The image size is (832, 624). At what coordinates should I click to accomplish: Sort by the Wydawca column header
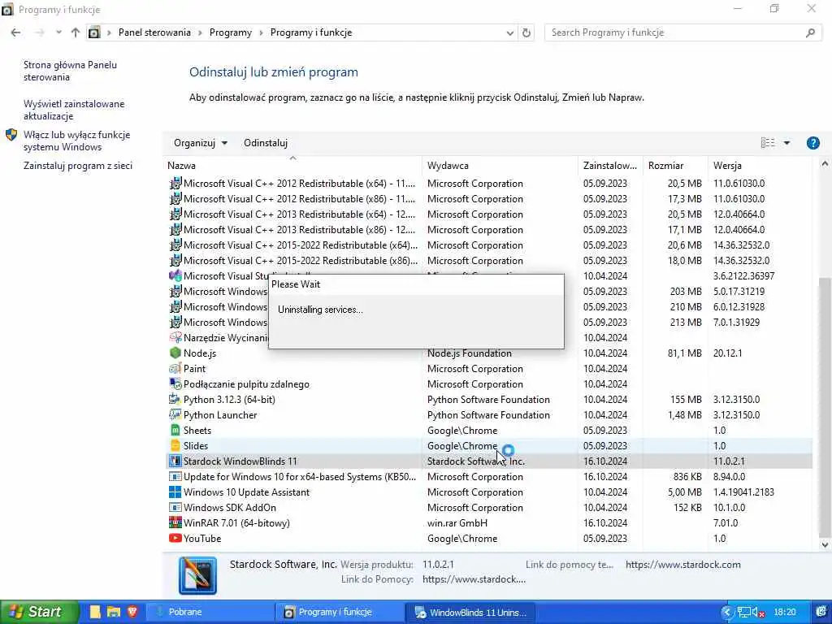(x=500, y=166)
